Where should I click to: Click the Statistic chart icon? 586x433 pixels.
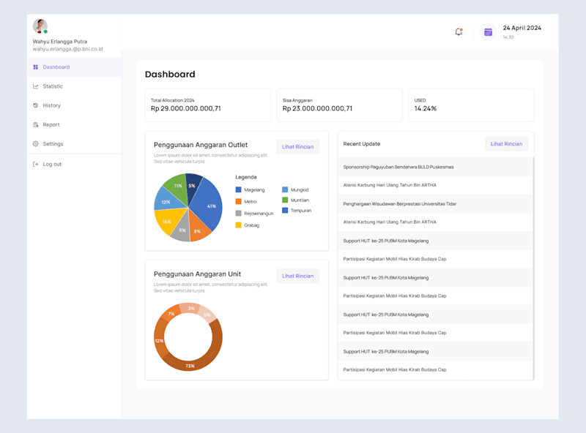pyautogui.click(x=35, y=86)
